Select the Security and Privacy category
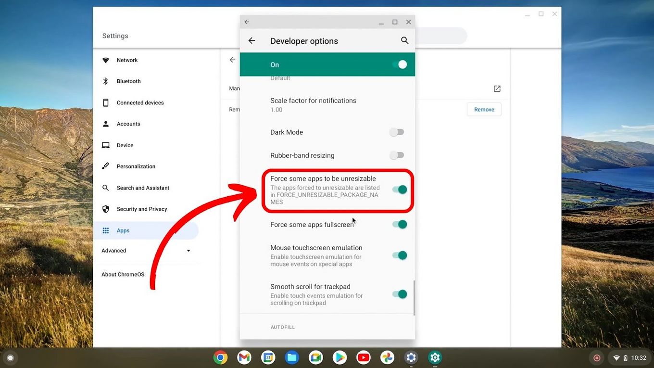 click(141, 209)
